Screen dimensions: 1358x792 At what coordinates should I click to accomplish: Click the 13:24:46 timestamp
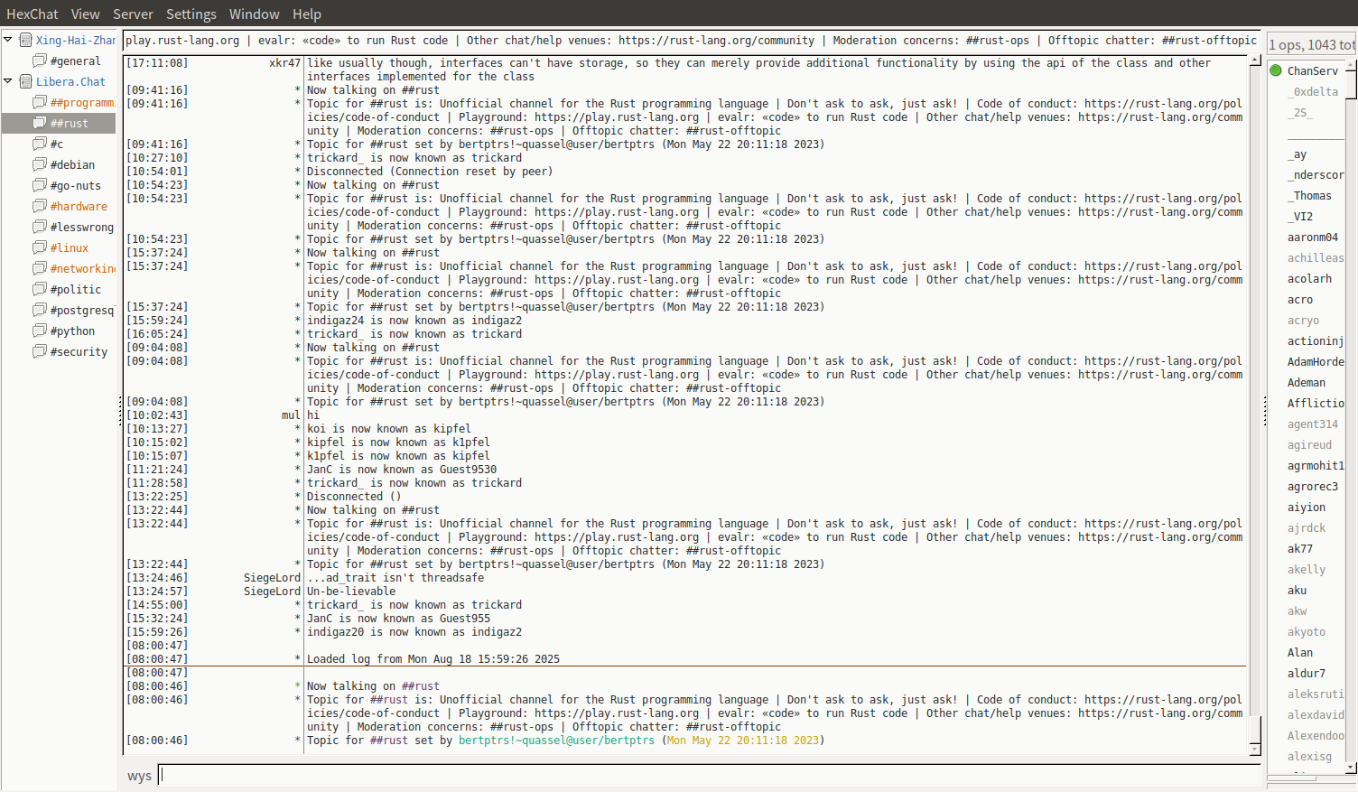click(157, 578)
